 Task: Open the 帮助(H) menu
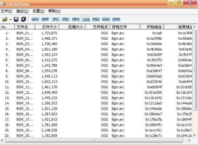tap(54, 11)
